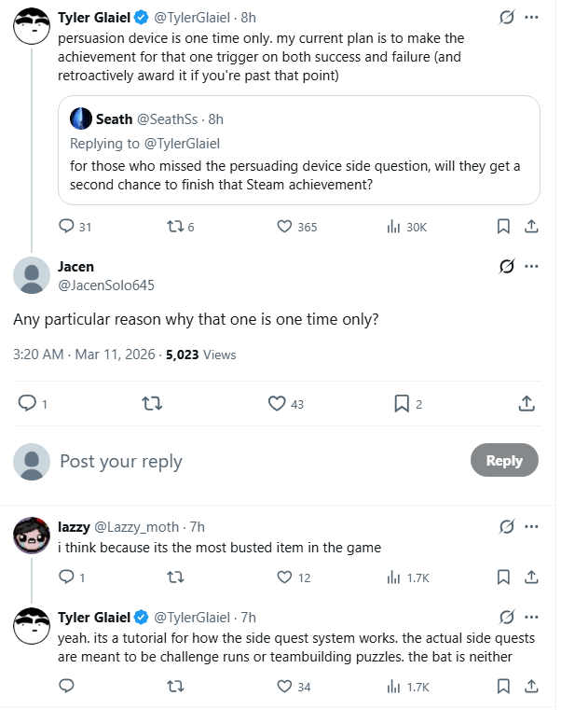This screenshot has width=561, height=710.
Task: View analytics for the 30K views tweet
Action: coord(393,227)
